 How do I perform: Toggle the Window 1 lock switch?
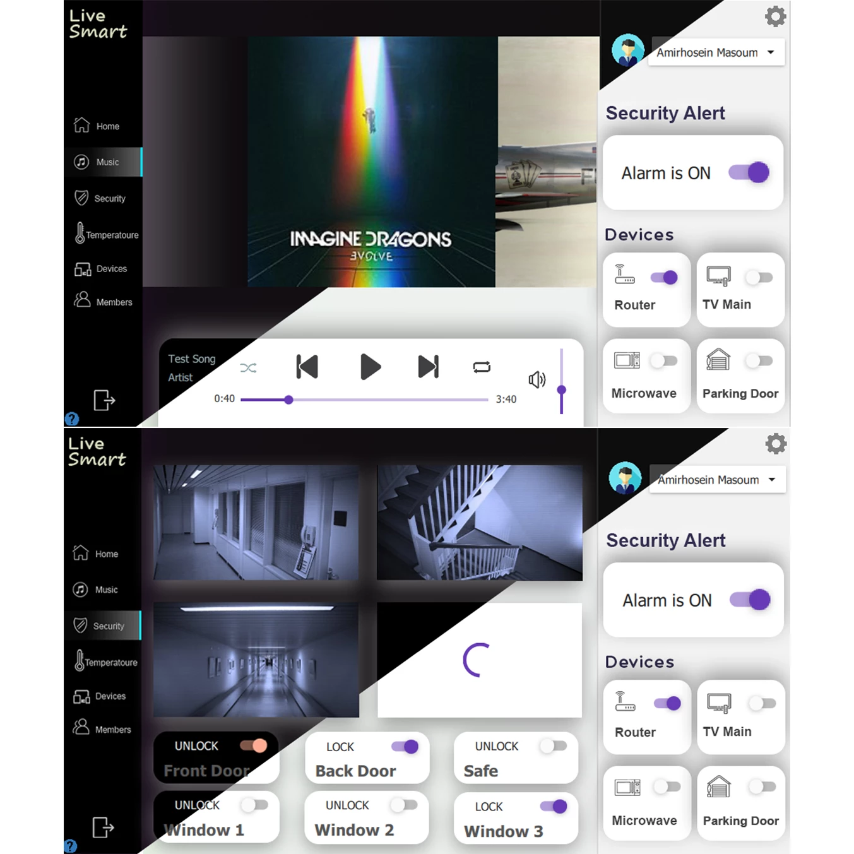pyautogui.click(x=254, y=805)
